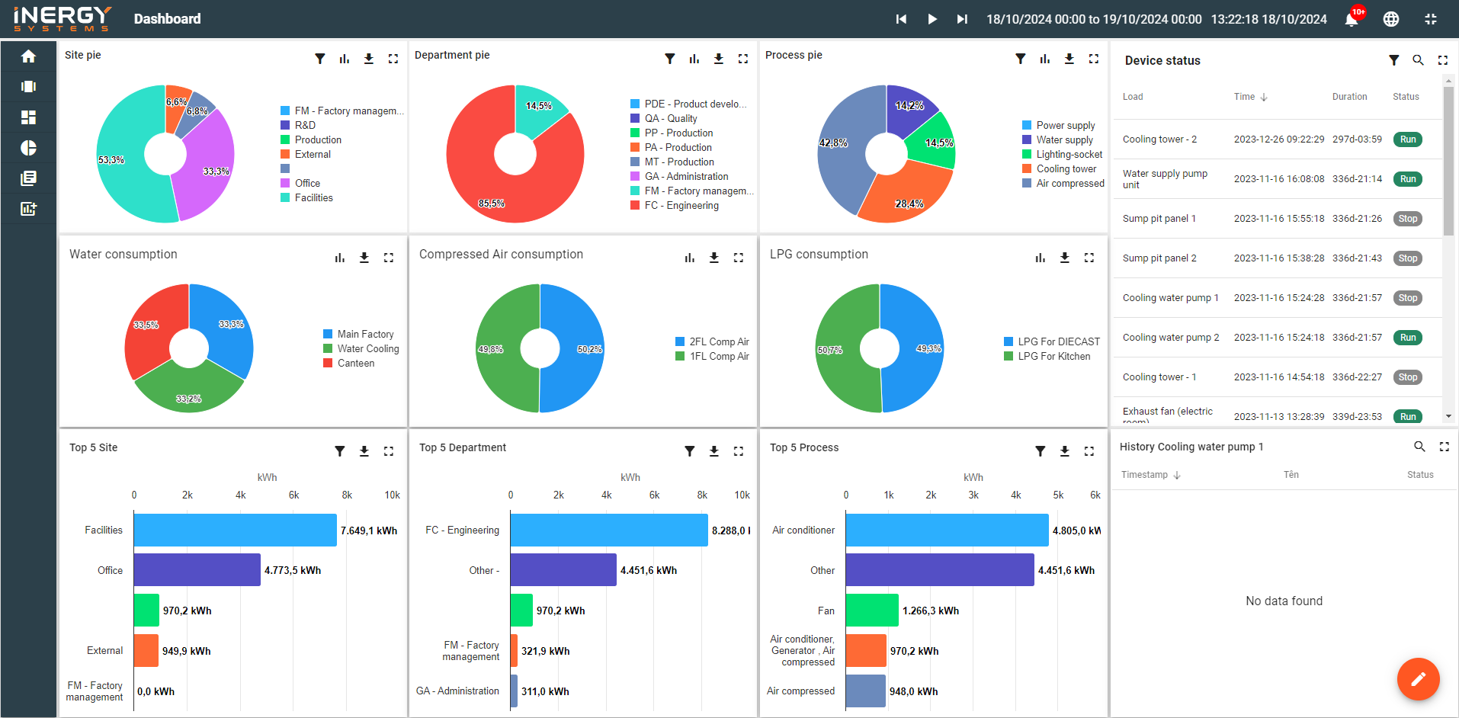This screenshot has height=718, width=1459.
Task: Expand Site pie to fullscreen
Action: tap(393, 59)
